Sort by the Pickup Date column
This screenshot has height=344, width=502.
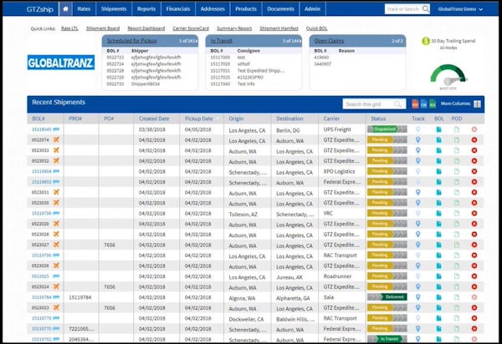199,119
